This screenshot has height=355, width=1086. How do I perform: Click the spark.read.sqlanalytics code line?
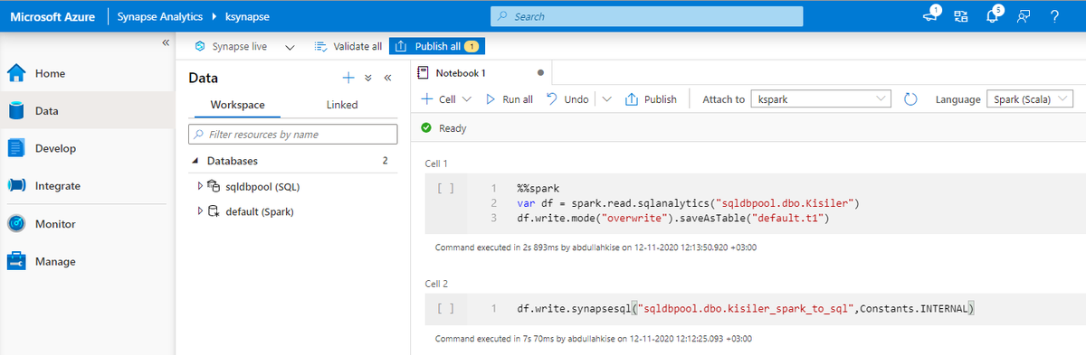pos(688,203)
